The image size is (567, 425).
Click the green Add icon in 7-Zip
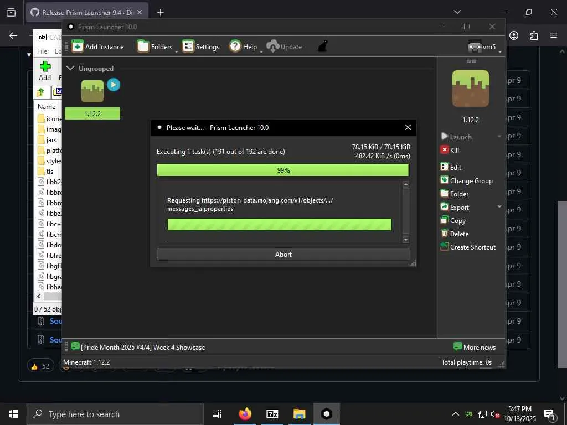(x=45, y=66)
